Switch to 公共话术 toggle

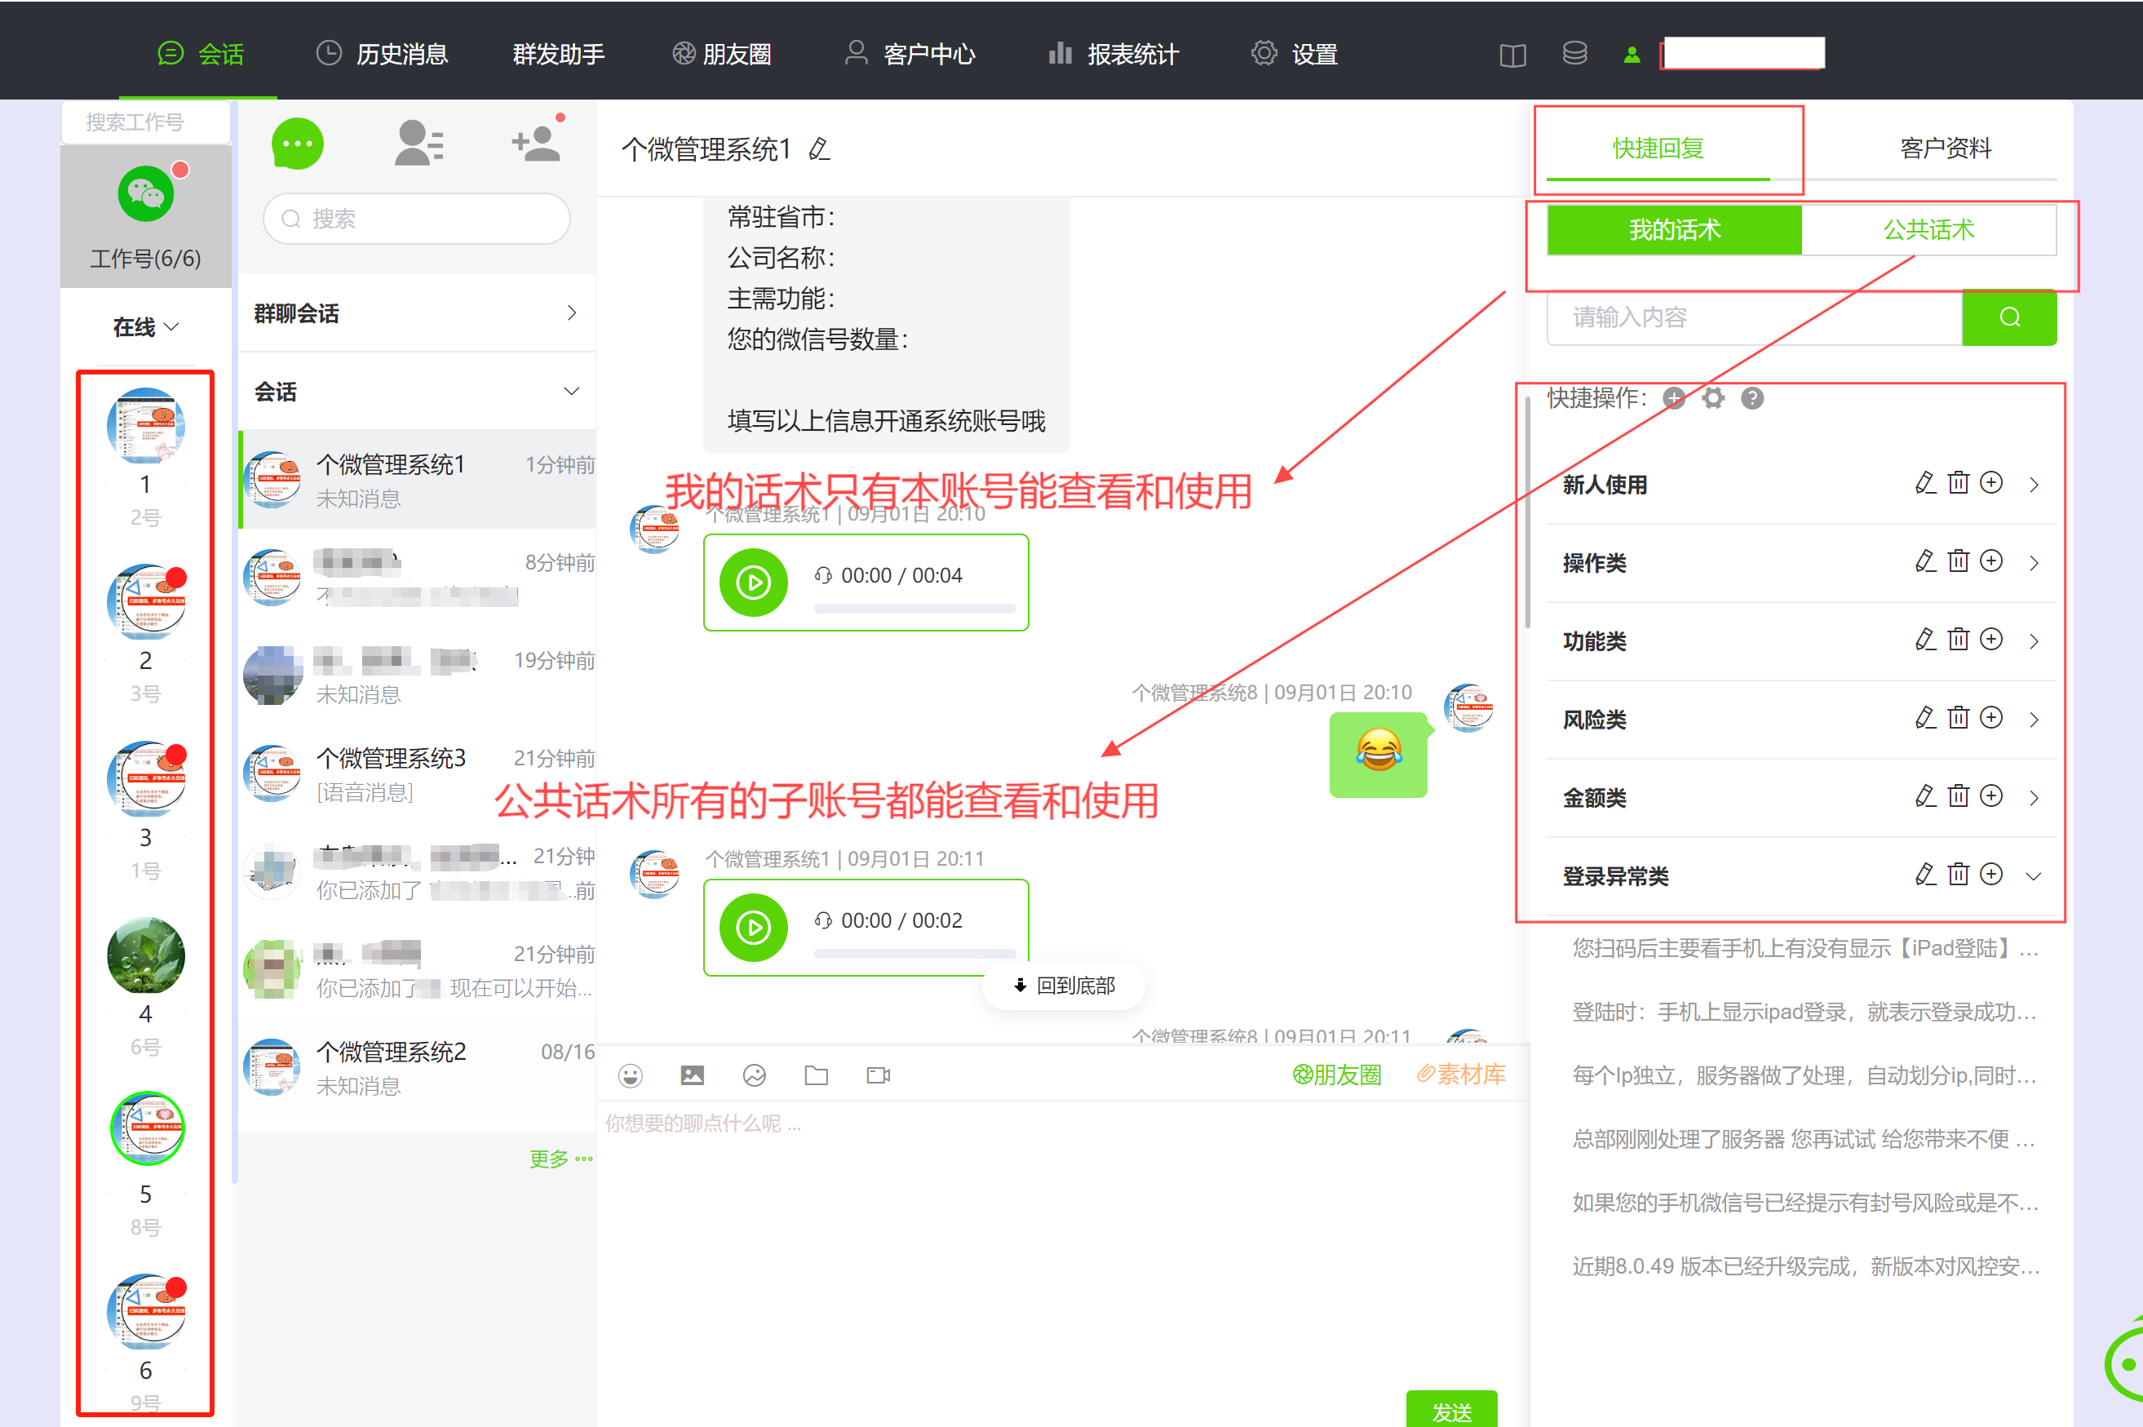[1928, 230]
